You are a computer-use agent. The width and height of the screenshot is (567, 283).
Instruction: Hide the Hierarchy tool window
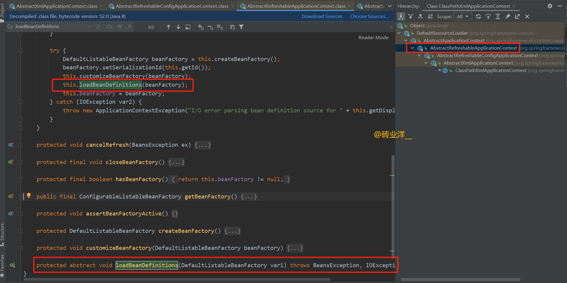(x=560, y=6)
